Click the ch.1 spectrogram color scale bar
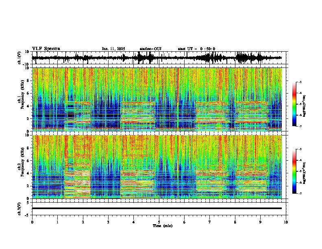The width and height of the screenshot is (322, 249). tap(294, 104)
